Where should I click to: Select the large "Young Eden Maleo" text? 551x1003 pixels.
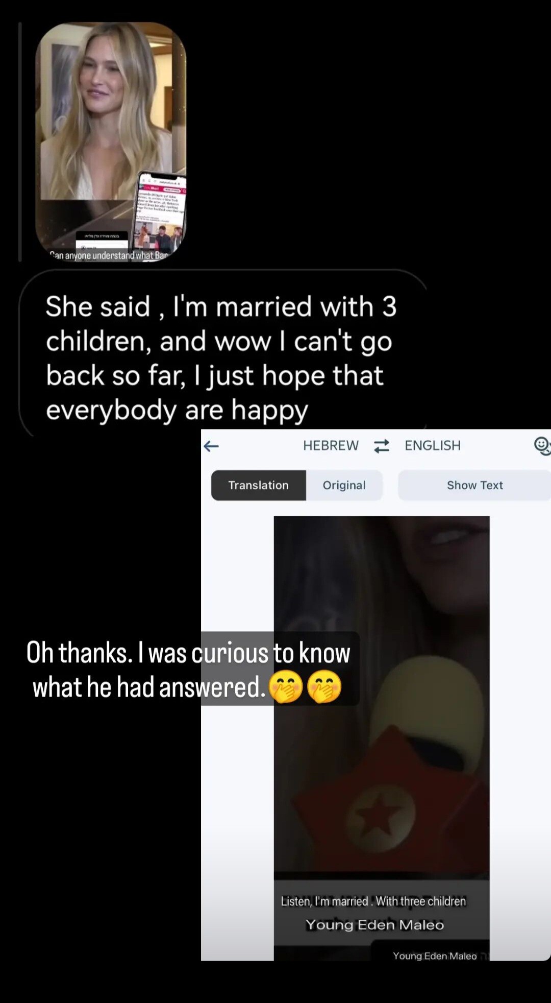(375, 925)
